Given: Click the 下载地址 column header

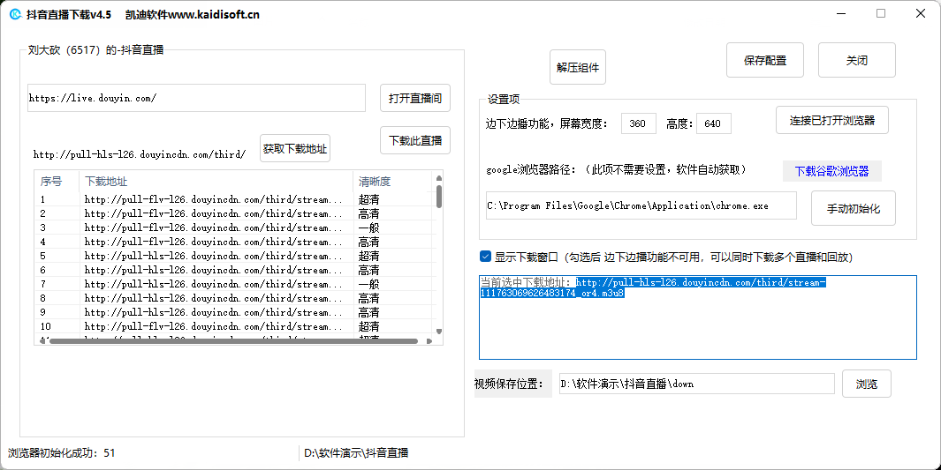Looking at the screenshot, I should 216,181.
